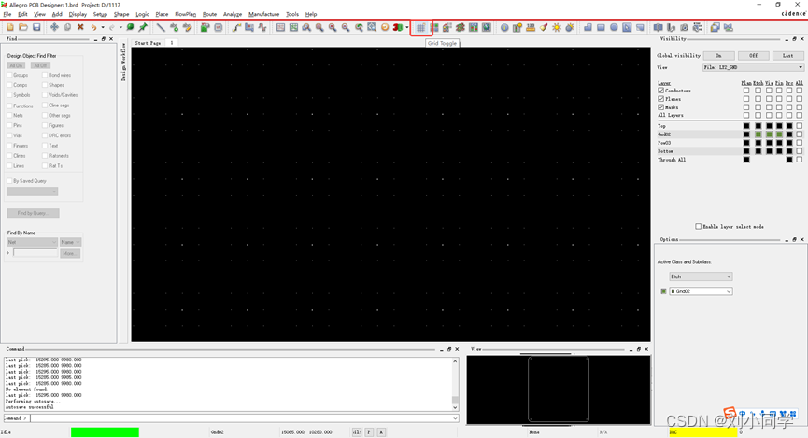Click the Save file toolbar icon
808x438 pixels.
(36, 28)
